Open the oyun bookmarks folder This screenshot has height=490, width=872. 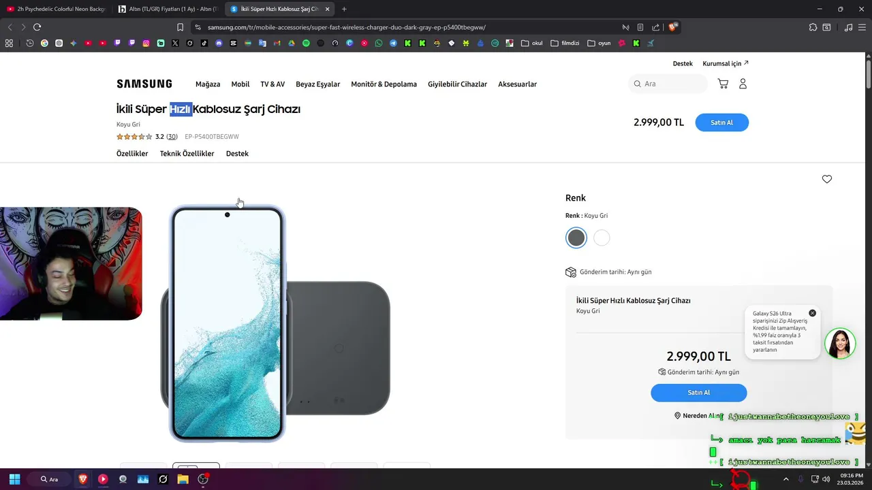[599, 43]
